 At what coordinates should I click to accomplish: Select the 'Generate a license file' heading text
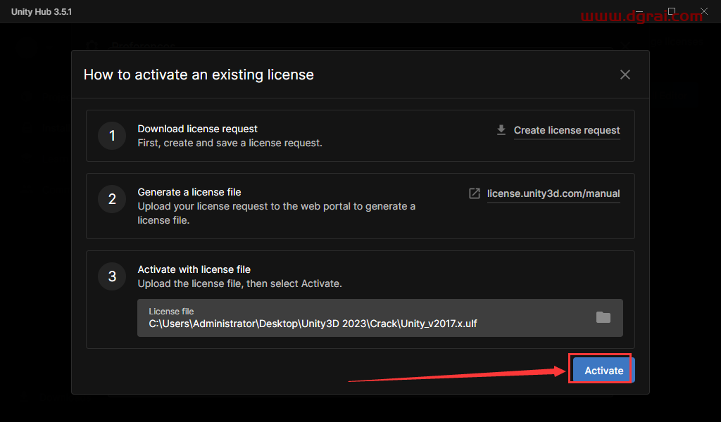(189, 193)
